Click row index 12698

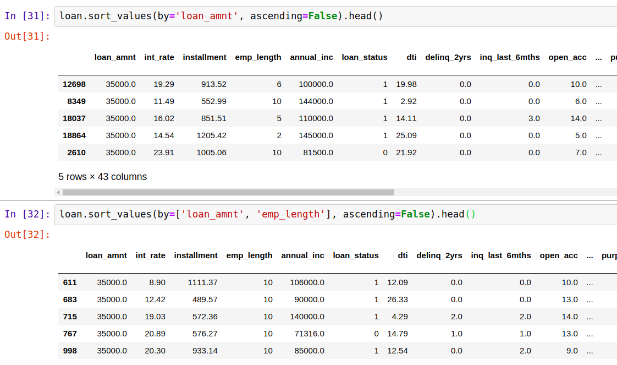[74, 84]
